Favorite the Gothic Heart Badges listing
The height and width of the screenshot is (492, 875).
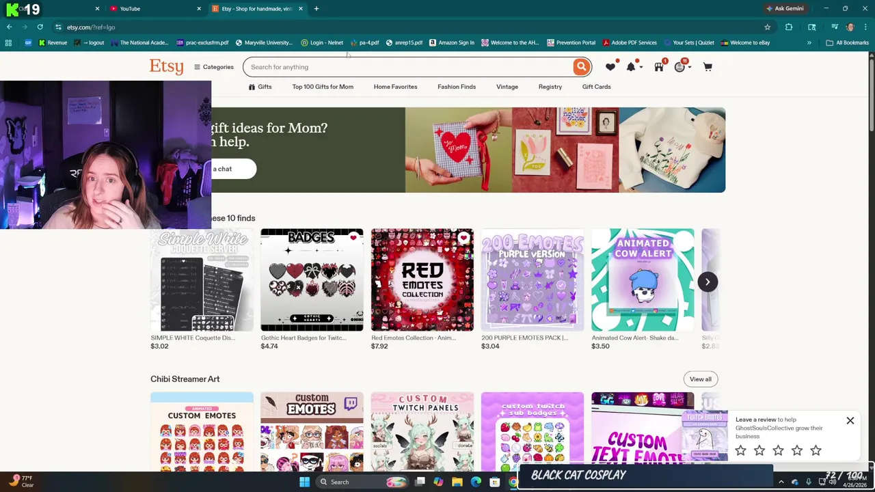(353, 238)
